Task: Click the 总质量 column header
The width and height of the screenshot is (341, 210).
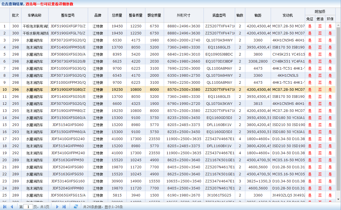Action: (x=117, y=15)
